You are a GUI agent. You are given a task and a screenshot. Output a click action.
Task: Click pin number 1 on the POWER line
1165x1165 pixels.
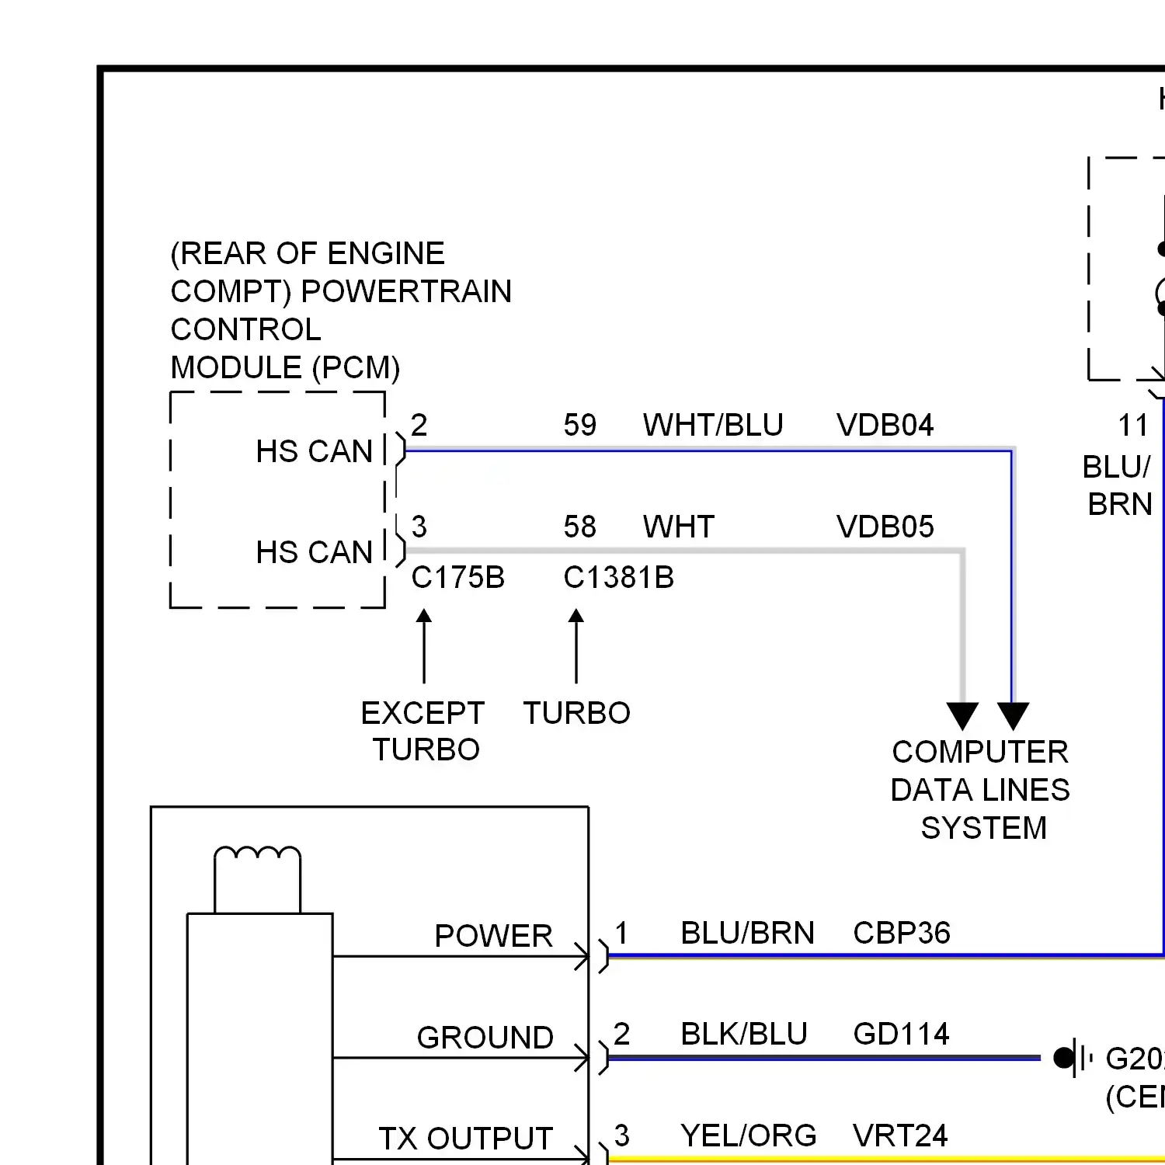tap(621, 933)
